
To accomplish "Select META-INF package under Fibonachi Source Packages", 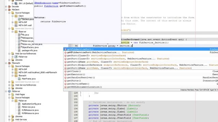I will [23, 69].
